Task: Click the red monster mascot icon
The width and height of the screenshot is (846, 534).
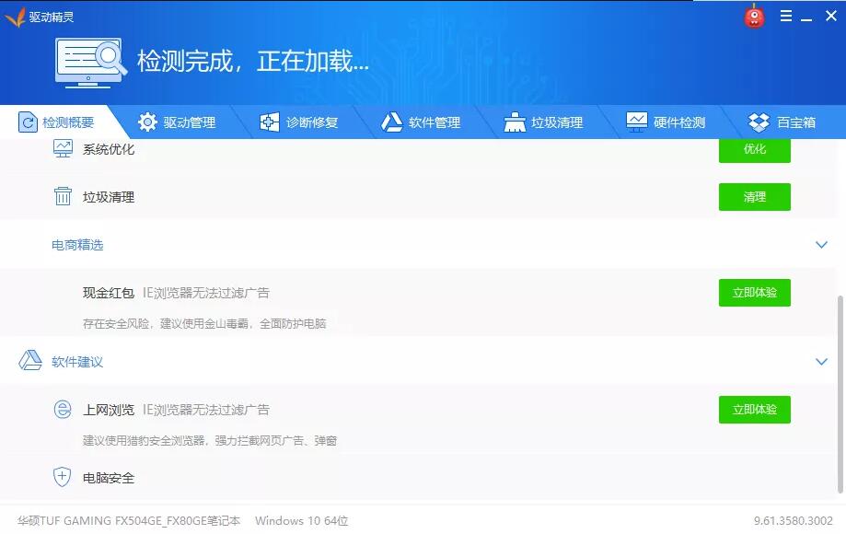Action: pos(755,17)
